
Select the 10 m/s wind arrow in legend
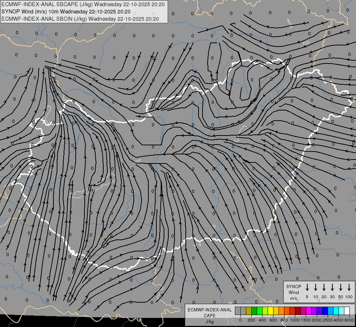(x=315, y=287)
